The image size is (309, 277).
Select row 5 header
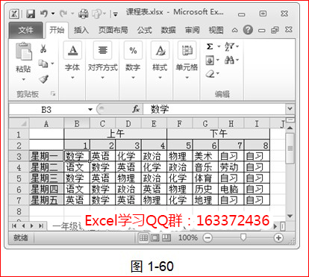click(x=19, y=178)
